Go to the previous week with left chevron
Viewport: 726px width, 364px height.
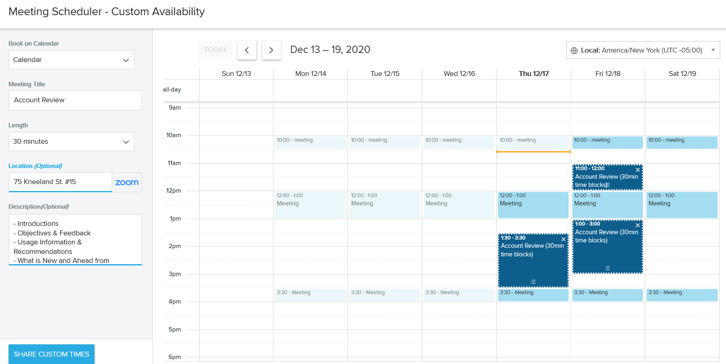coord(247,50)
